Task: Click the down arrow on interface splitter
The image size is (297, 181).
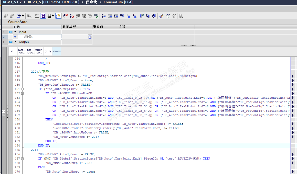Action: pyautogui.click(x=193, y=46)
